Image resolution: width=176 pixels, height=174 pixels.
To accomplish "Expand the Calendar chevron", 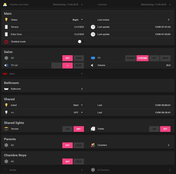I will (170, 4).
